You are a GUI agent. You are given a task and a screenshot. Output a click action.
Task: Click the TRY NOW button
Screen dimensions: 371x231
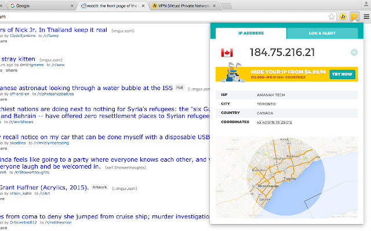point(342,74)
